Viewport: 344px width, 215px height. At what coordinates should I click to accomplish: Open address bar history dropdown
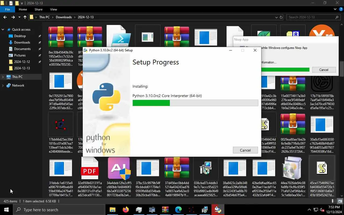[x=277, y=17]
